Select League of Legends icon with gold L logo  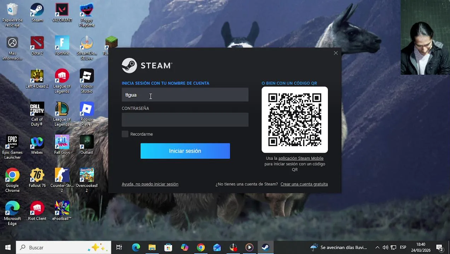point(62,115)
